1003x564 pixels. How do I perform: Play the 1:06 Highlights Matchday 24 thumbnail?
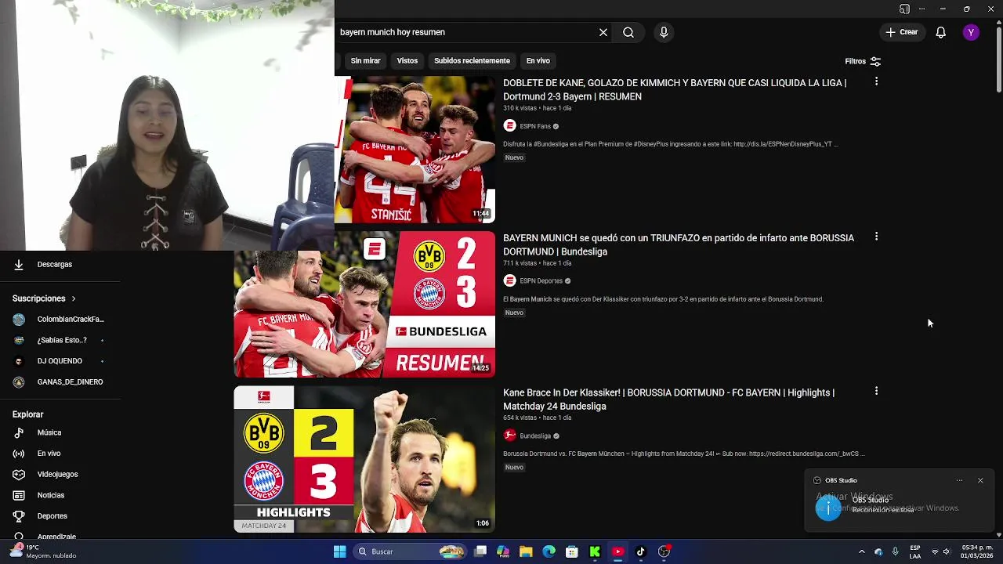pos(364,459)
